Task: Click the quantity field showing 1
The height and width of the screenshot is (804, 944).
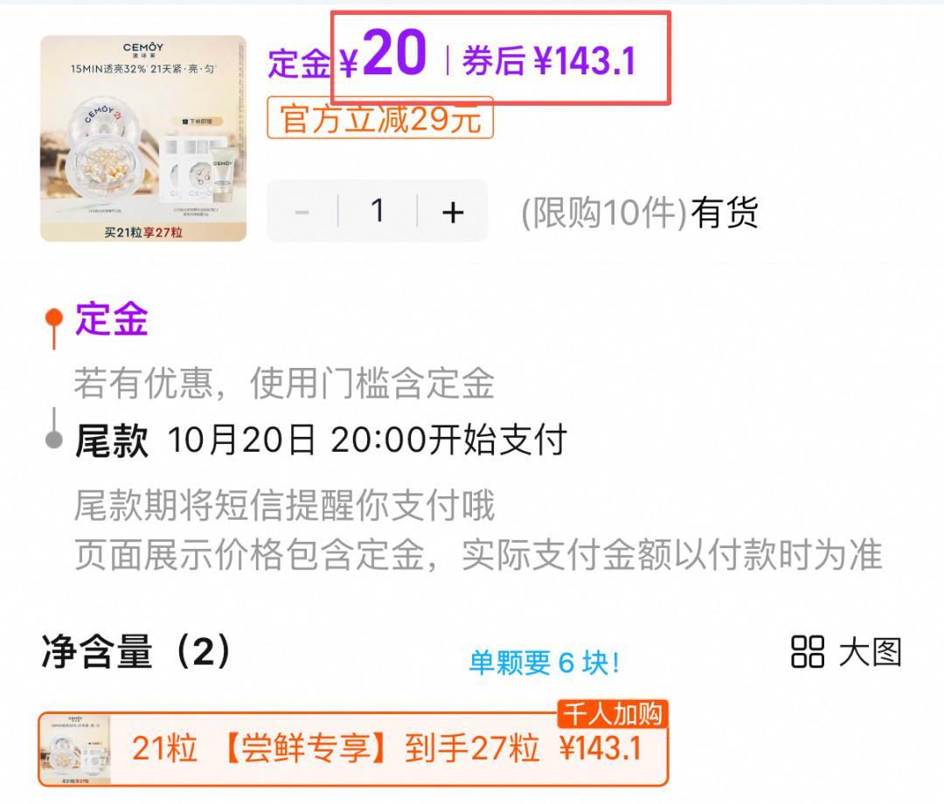Action: [378, 211]
